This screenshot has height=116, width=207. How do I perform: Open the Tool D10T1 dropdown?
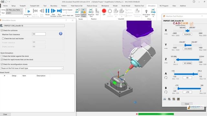pyautogui.click(x=14, y=13)
